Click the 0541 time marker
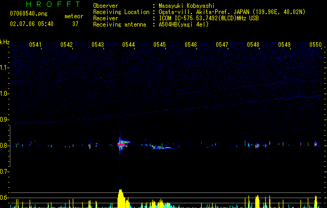The height and width of the screenshot is (208, 327). click(x=35, y=45)
